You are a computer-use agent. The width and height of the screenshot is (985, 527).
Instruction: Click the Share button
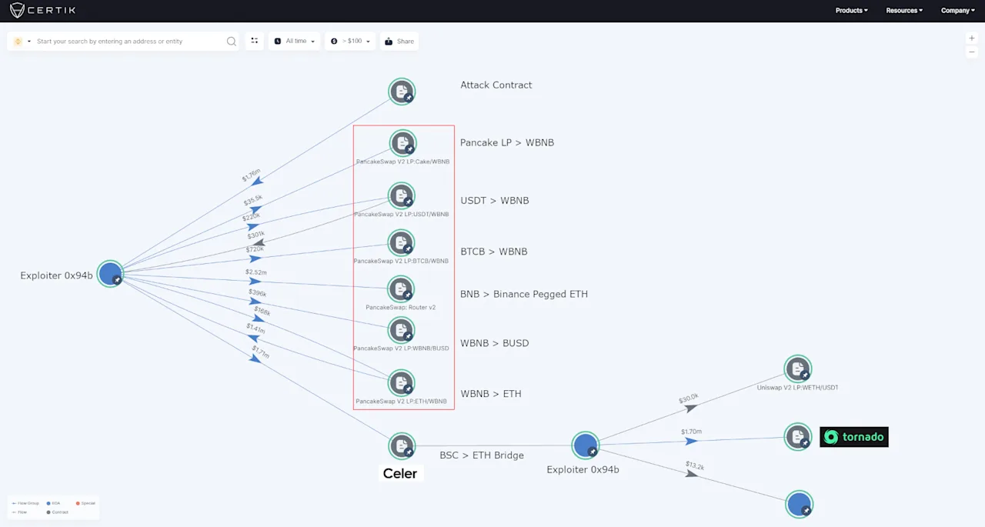click(x=399, y=42)
